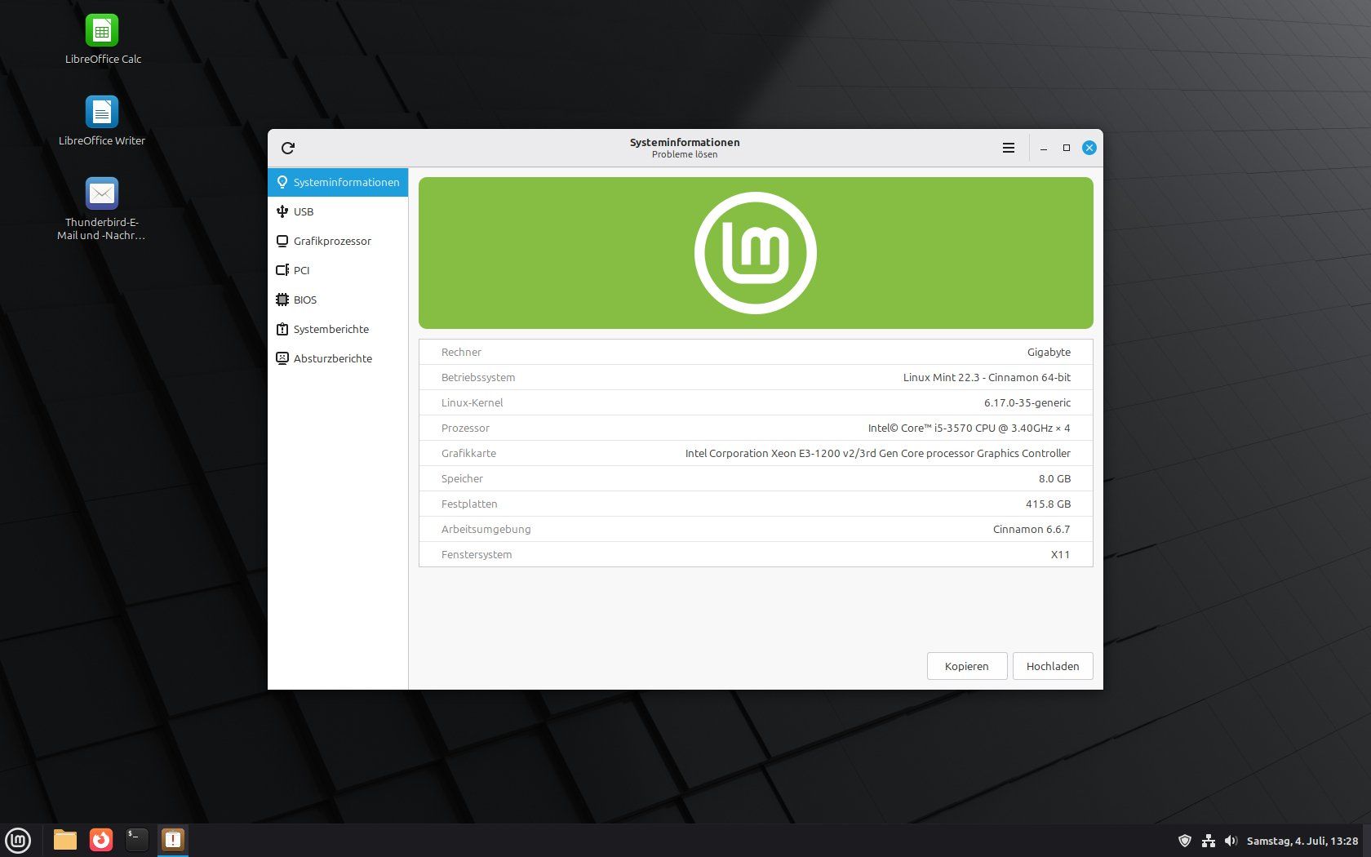Image resolution: width=1371 pixels, height=857 pixels.
Task: Select the USB sidebar entry
Action: tap(338, 211)
